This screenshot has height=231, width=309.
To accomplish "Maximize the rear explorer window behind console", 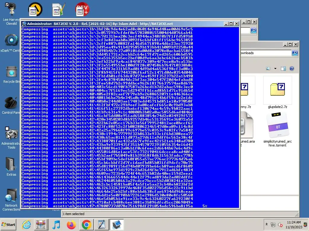I will [x=249, y=22].
